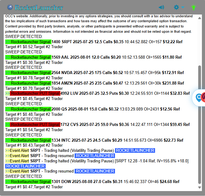
Task: Select the QS 15.0 Calls signal label
Action: pos(28,109)
